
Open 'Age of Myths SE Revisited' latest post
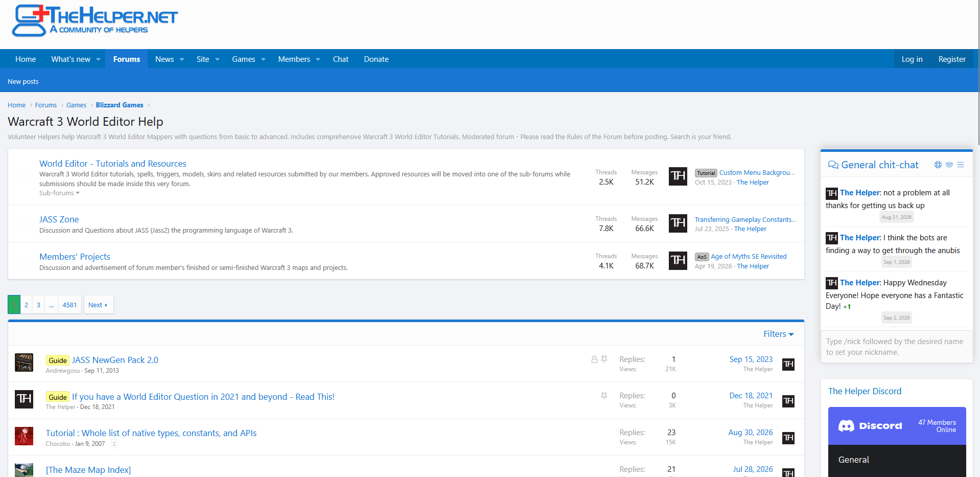(749, 257)
